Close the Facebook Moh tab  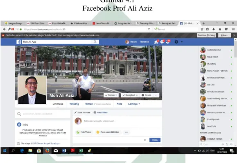pyautogui.click(x=197, y=23)
